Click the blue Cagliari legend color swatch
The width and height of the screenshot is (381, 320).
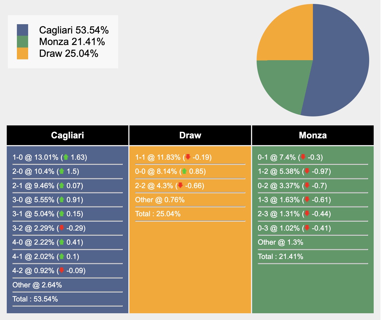(23, 30)
